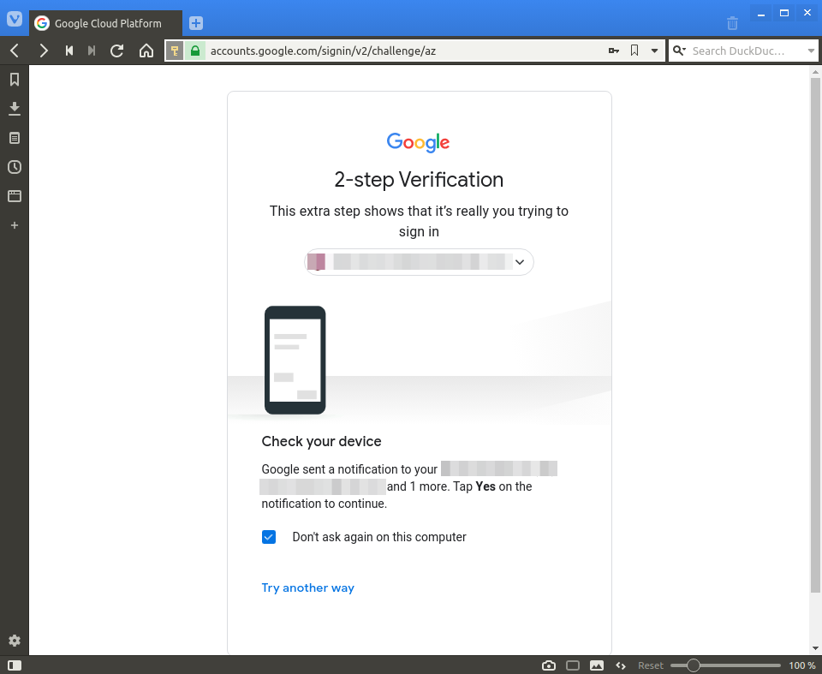Viewport: 822px width, 674px height.
Task: Click the yellow key site info badge
Action: 175,51
